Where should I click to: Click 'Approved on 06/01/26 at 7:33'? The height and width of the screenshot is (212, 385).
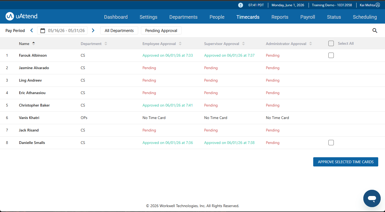tap(168, 55)
